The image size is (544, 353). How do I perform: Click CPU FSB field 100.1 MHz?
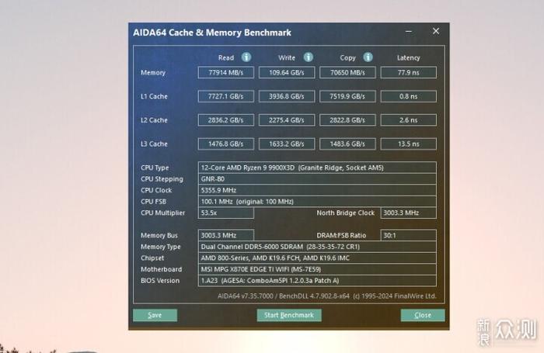point(317,202)
